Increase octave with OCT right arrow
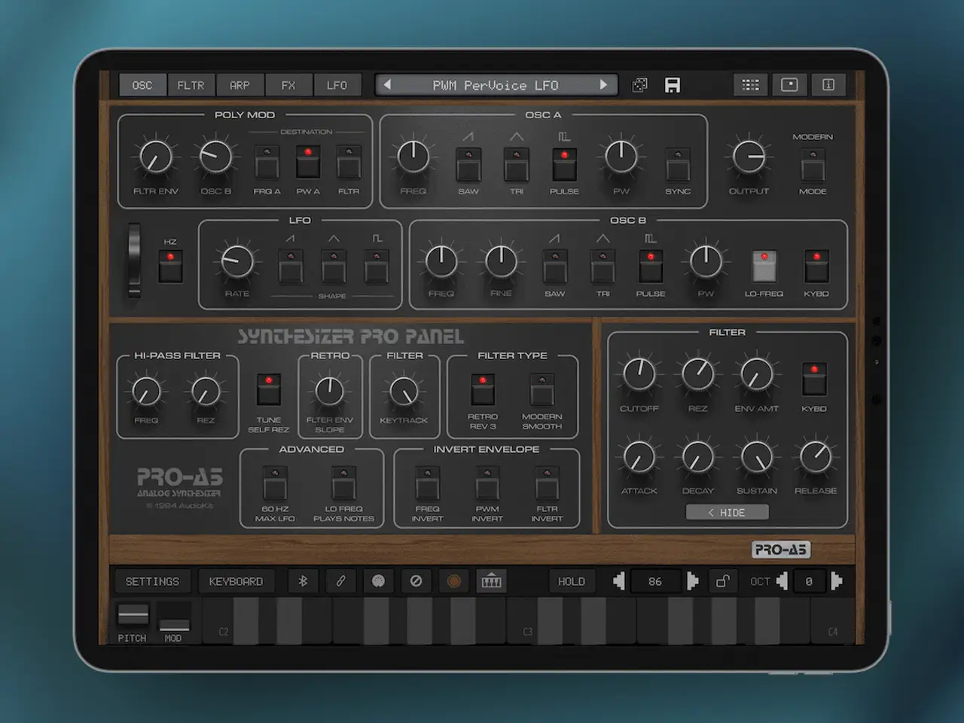Viewport: 964px width, 723px height. pyautogui.click(x=836, y=581)
